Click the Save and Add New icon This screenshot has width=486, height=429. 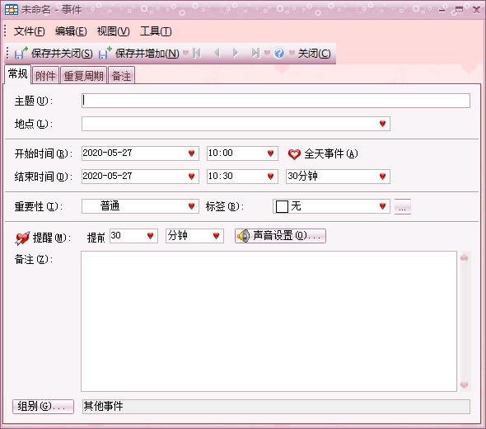[105, 53]
